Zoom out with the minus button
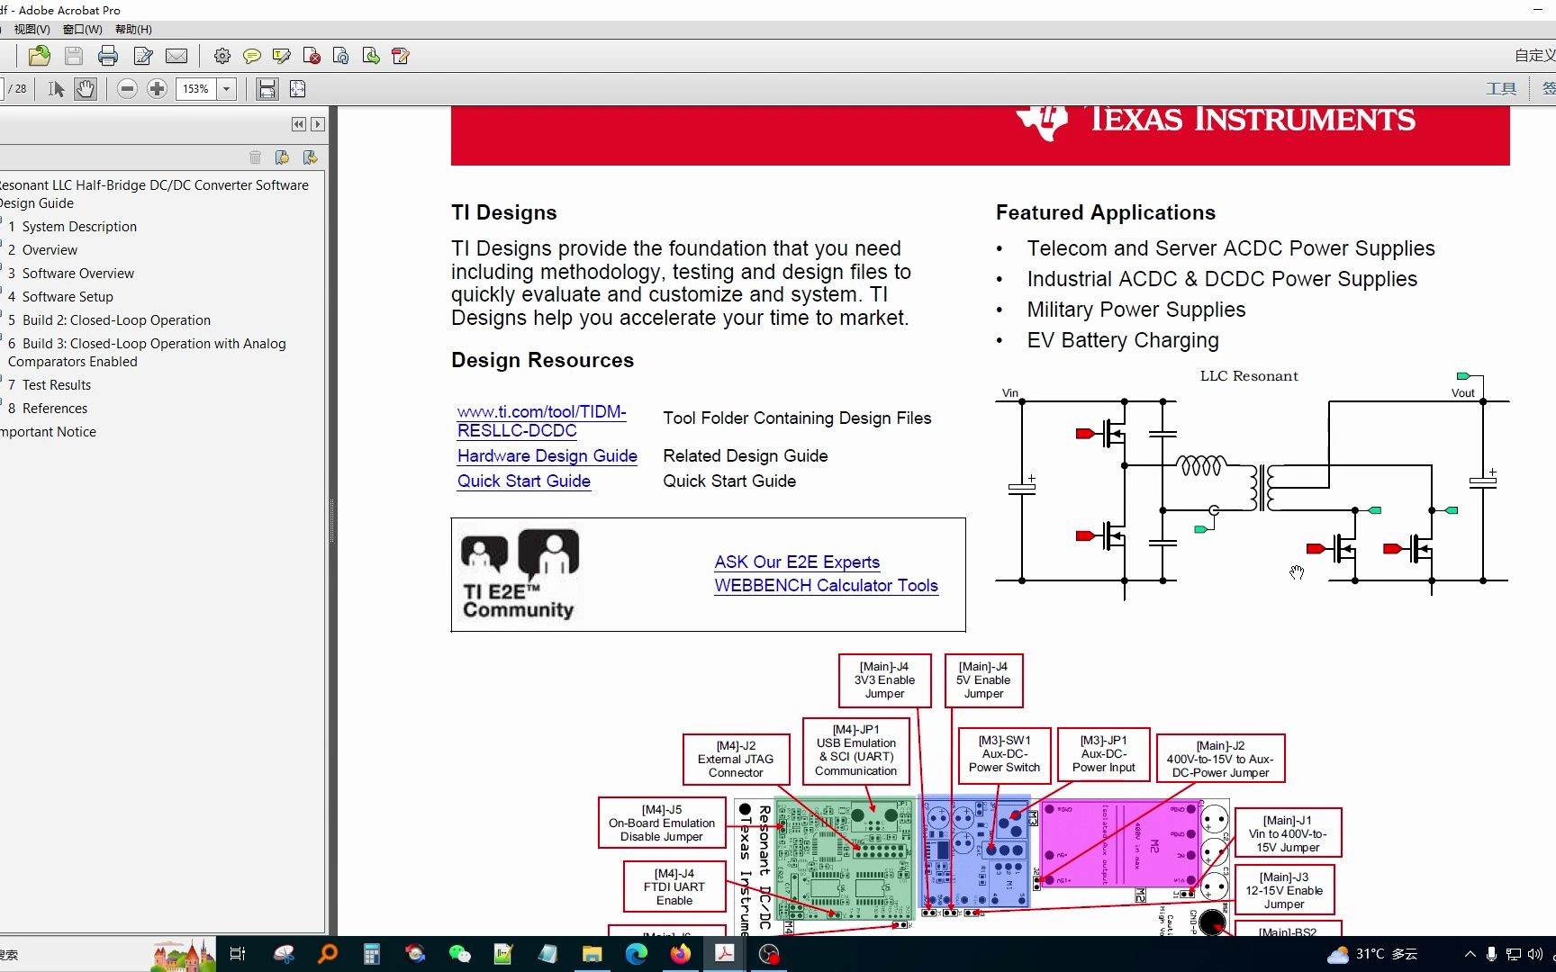Viewport: 1556px width, 972px height. 127,88
